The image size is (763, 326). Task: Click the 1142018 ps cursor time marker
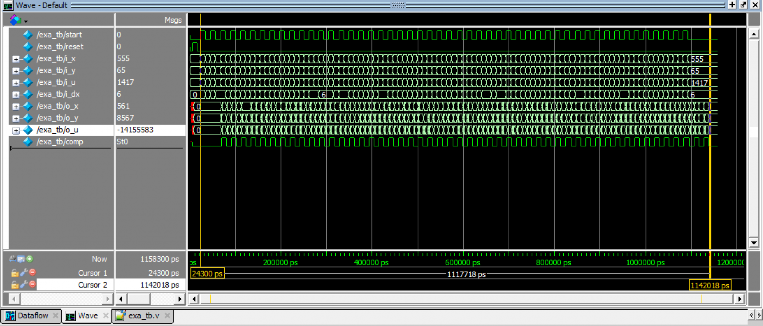pyautogui.click(x=709, y=285)
